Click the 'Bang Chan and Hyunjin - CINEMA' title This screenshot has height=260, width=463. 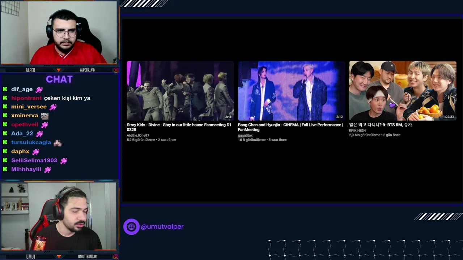point(290,127)
